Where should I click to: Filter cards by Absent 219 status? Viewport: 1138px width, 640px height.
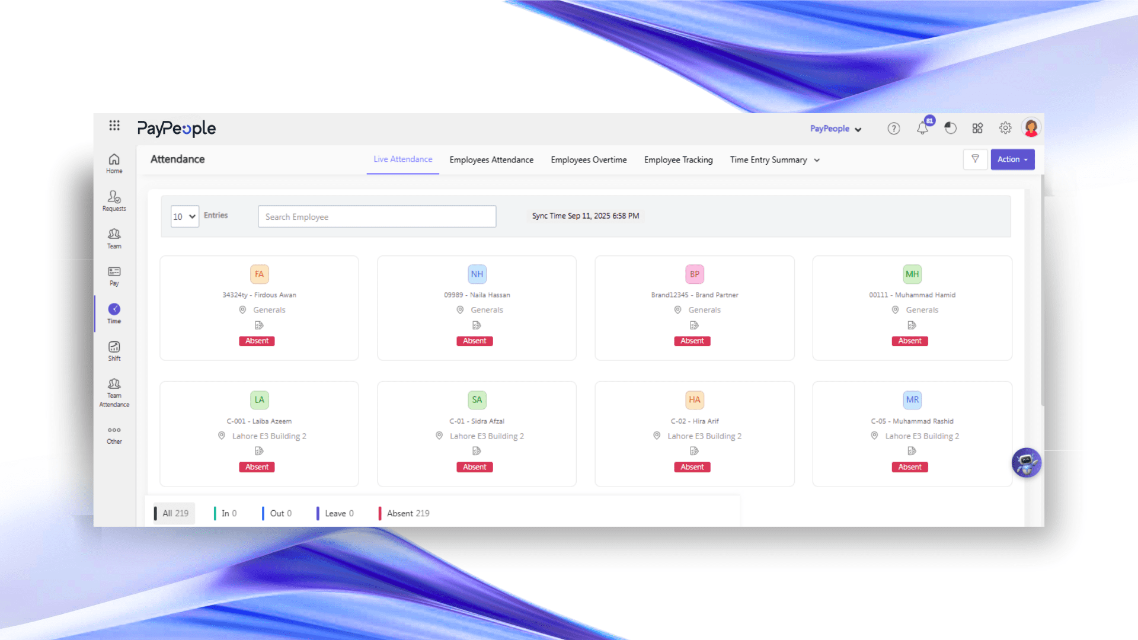(408, 513)
